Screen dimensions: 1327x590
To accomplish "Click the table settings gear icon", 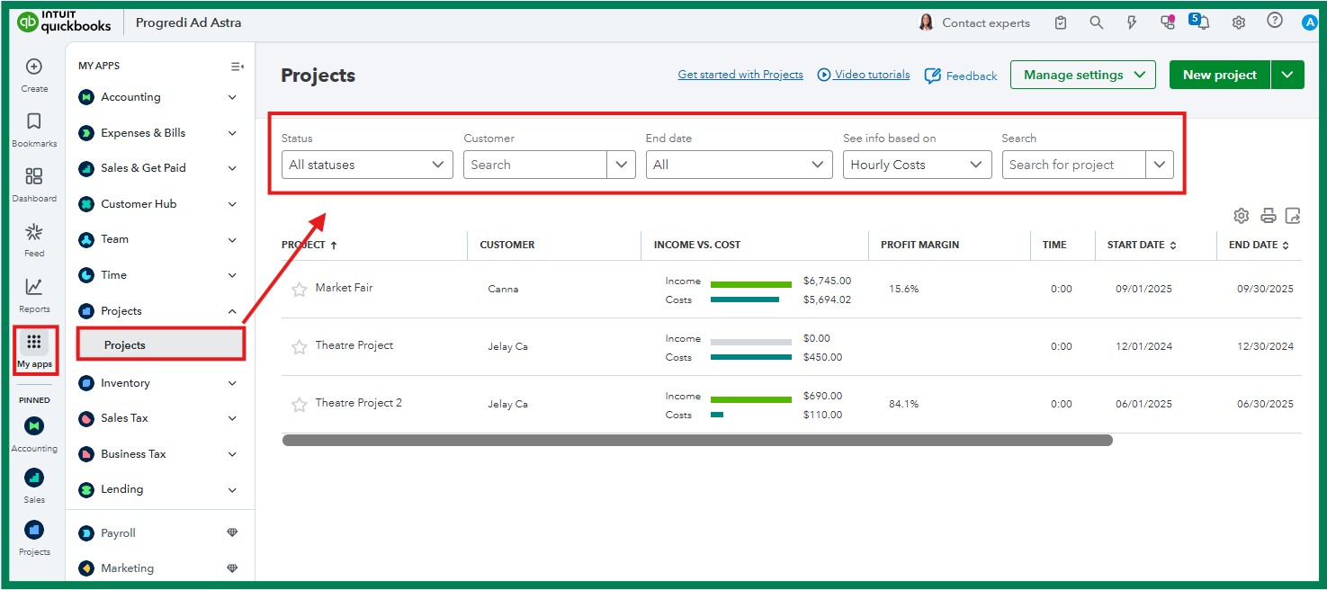I will (1242, 216).
